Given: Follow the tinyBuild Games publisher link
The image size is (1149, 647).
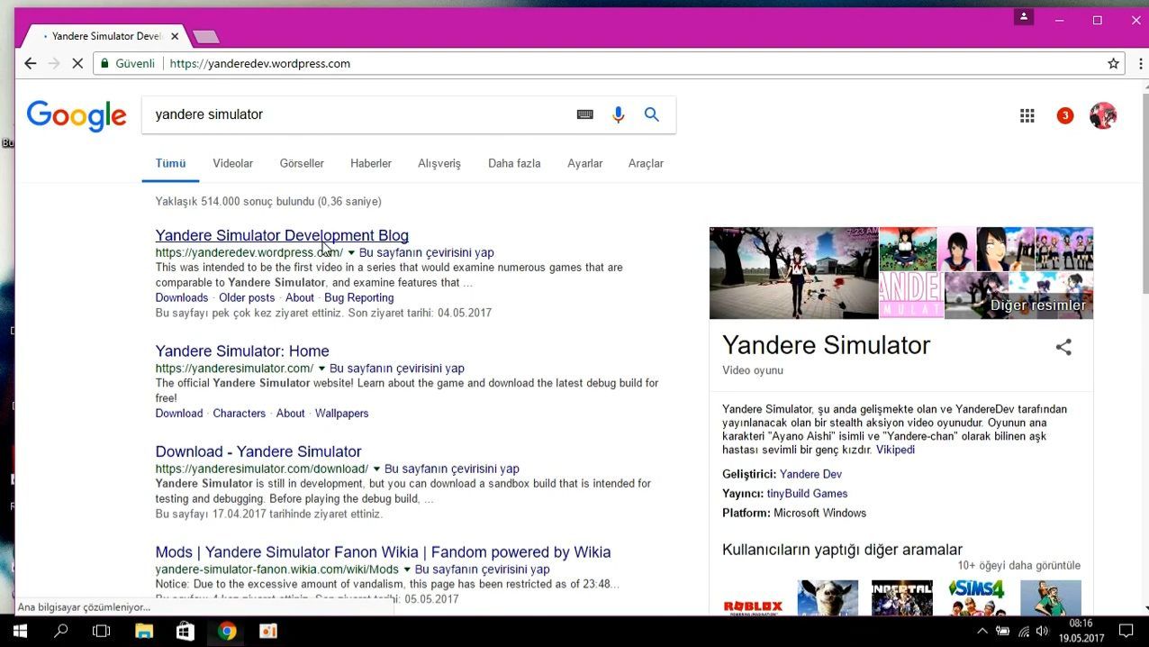Looking at the screenshot, I should [x=807, y=494].
